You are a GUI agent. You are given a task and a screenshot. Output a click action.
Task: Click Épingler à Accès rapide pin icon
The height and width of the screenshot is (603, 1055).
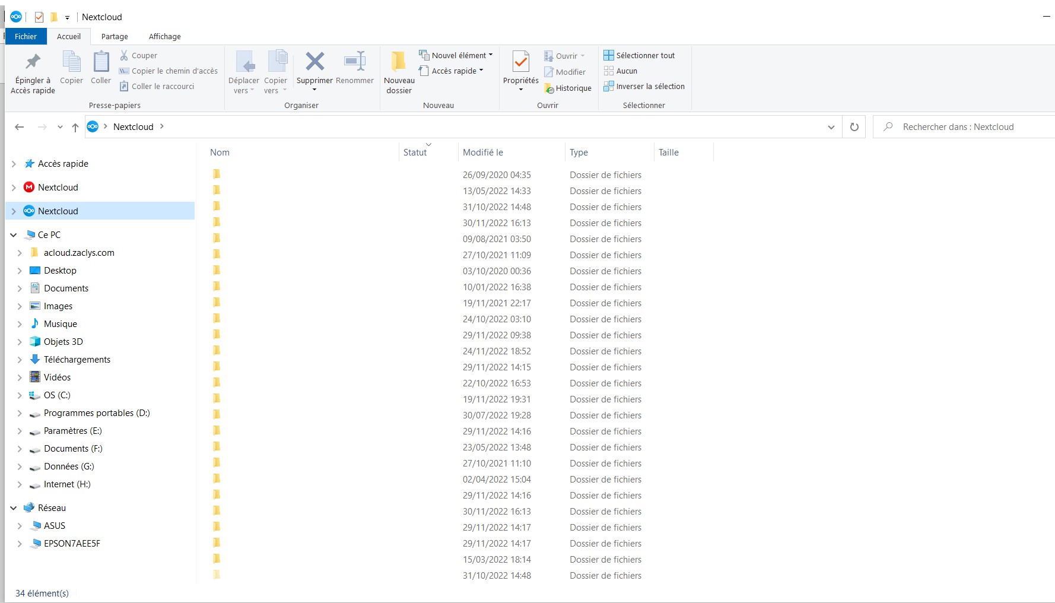pyautogui.click(x=33, y=61)
